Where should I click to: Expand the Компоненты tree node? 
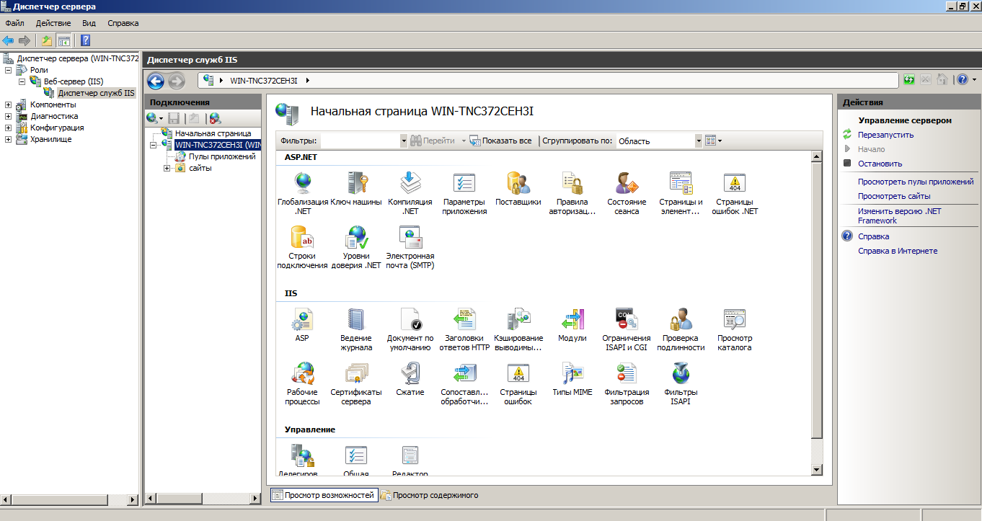(8, 104)
